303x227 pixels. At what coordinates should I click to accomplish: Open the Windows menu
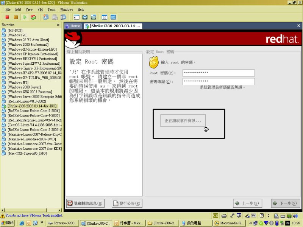tap(67, 9)
